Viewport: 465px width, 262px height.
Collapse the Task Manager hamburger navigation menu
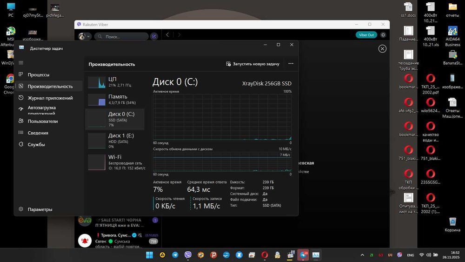pyautogui.click(x=21, y=63)
